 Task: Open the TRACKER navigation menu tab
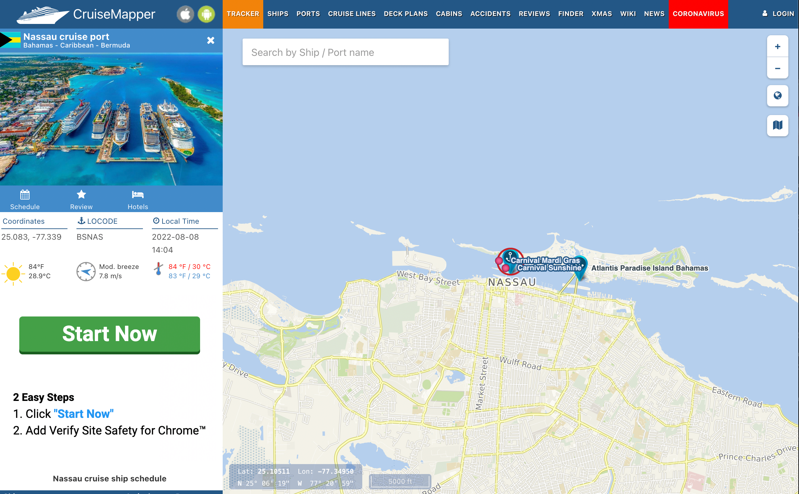(x=243, y=13)
